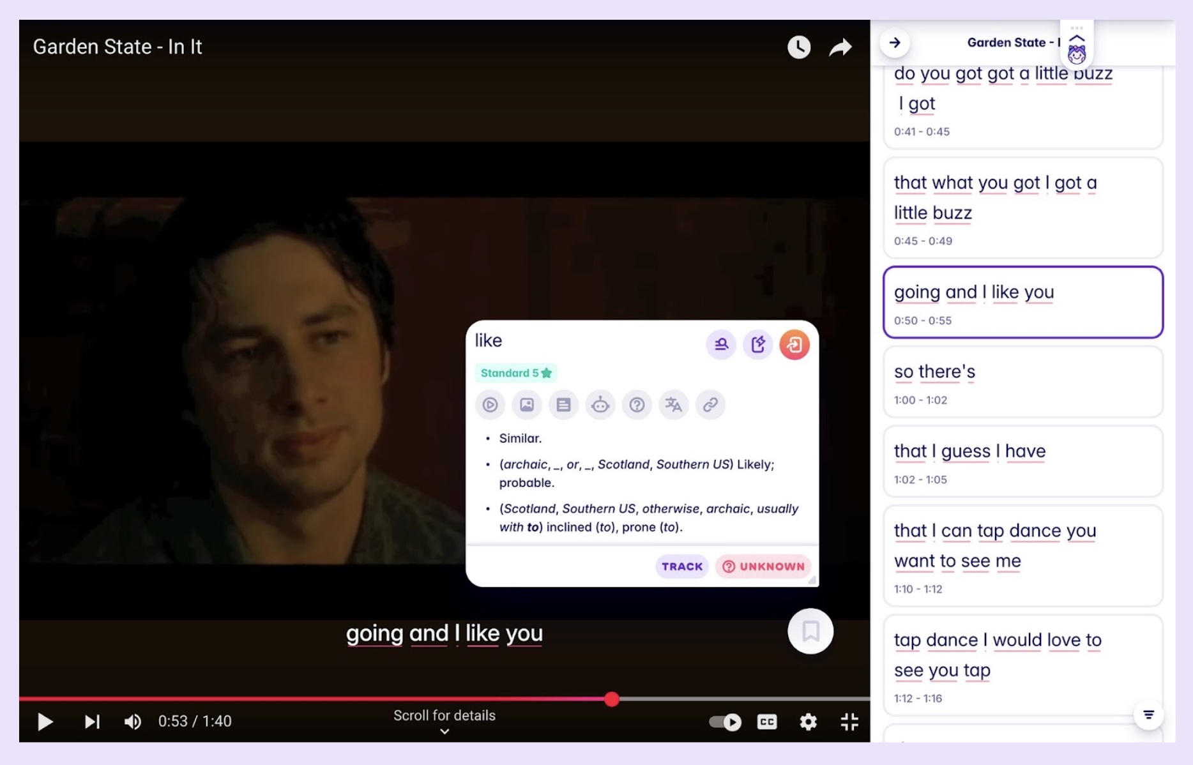The image size is (1193, 765).
Task: Ask the AI bot about "like"
Action: coord(600,404)
